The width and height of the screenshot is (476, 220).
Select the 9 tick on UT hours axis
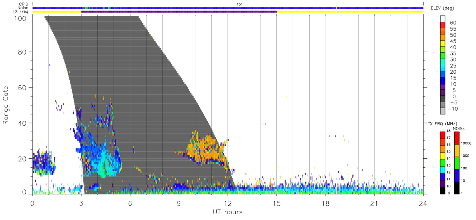coord(179,203)
